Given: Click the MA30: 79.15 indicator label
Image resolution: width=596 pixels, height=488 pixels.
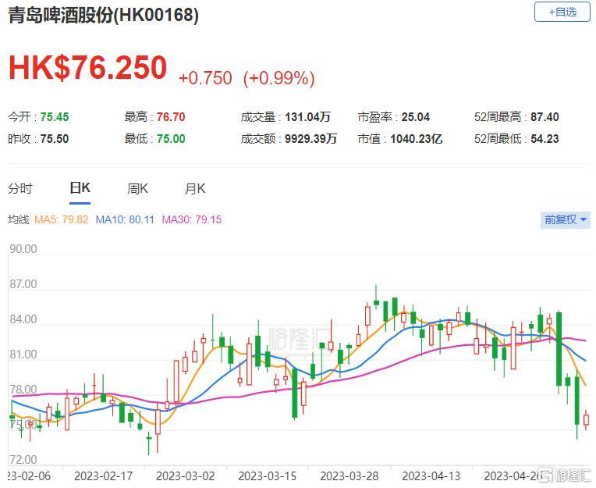Looking at the screenshot, I should 192,220.
